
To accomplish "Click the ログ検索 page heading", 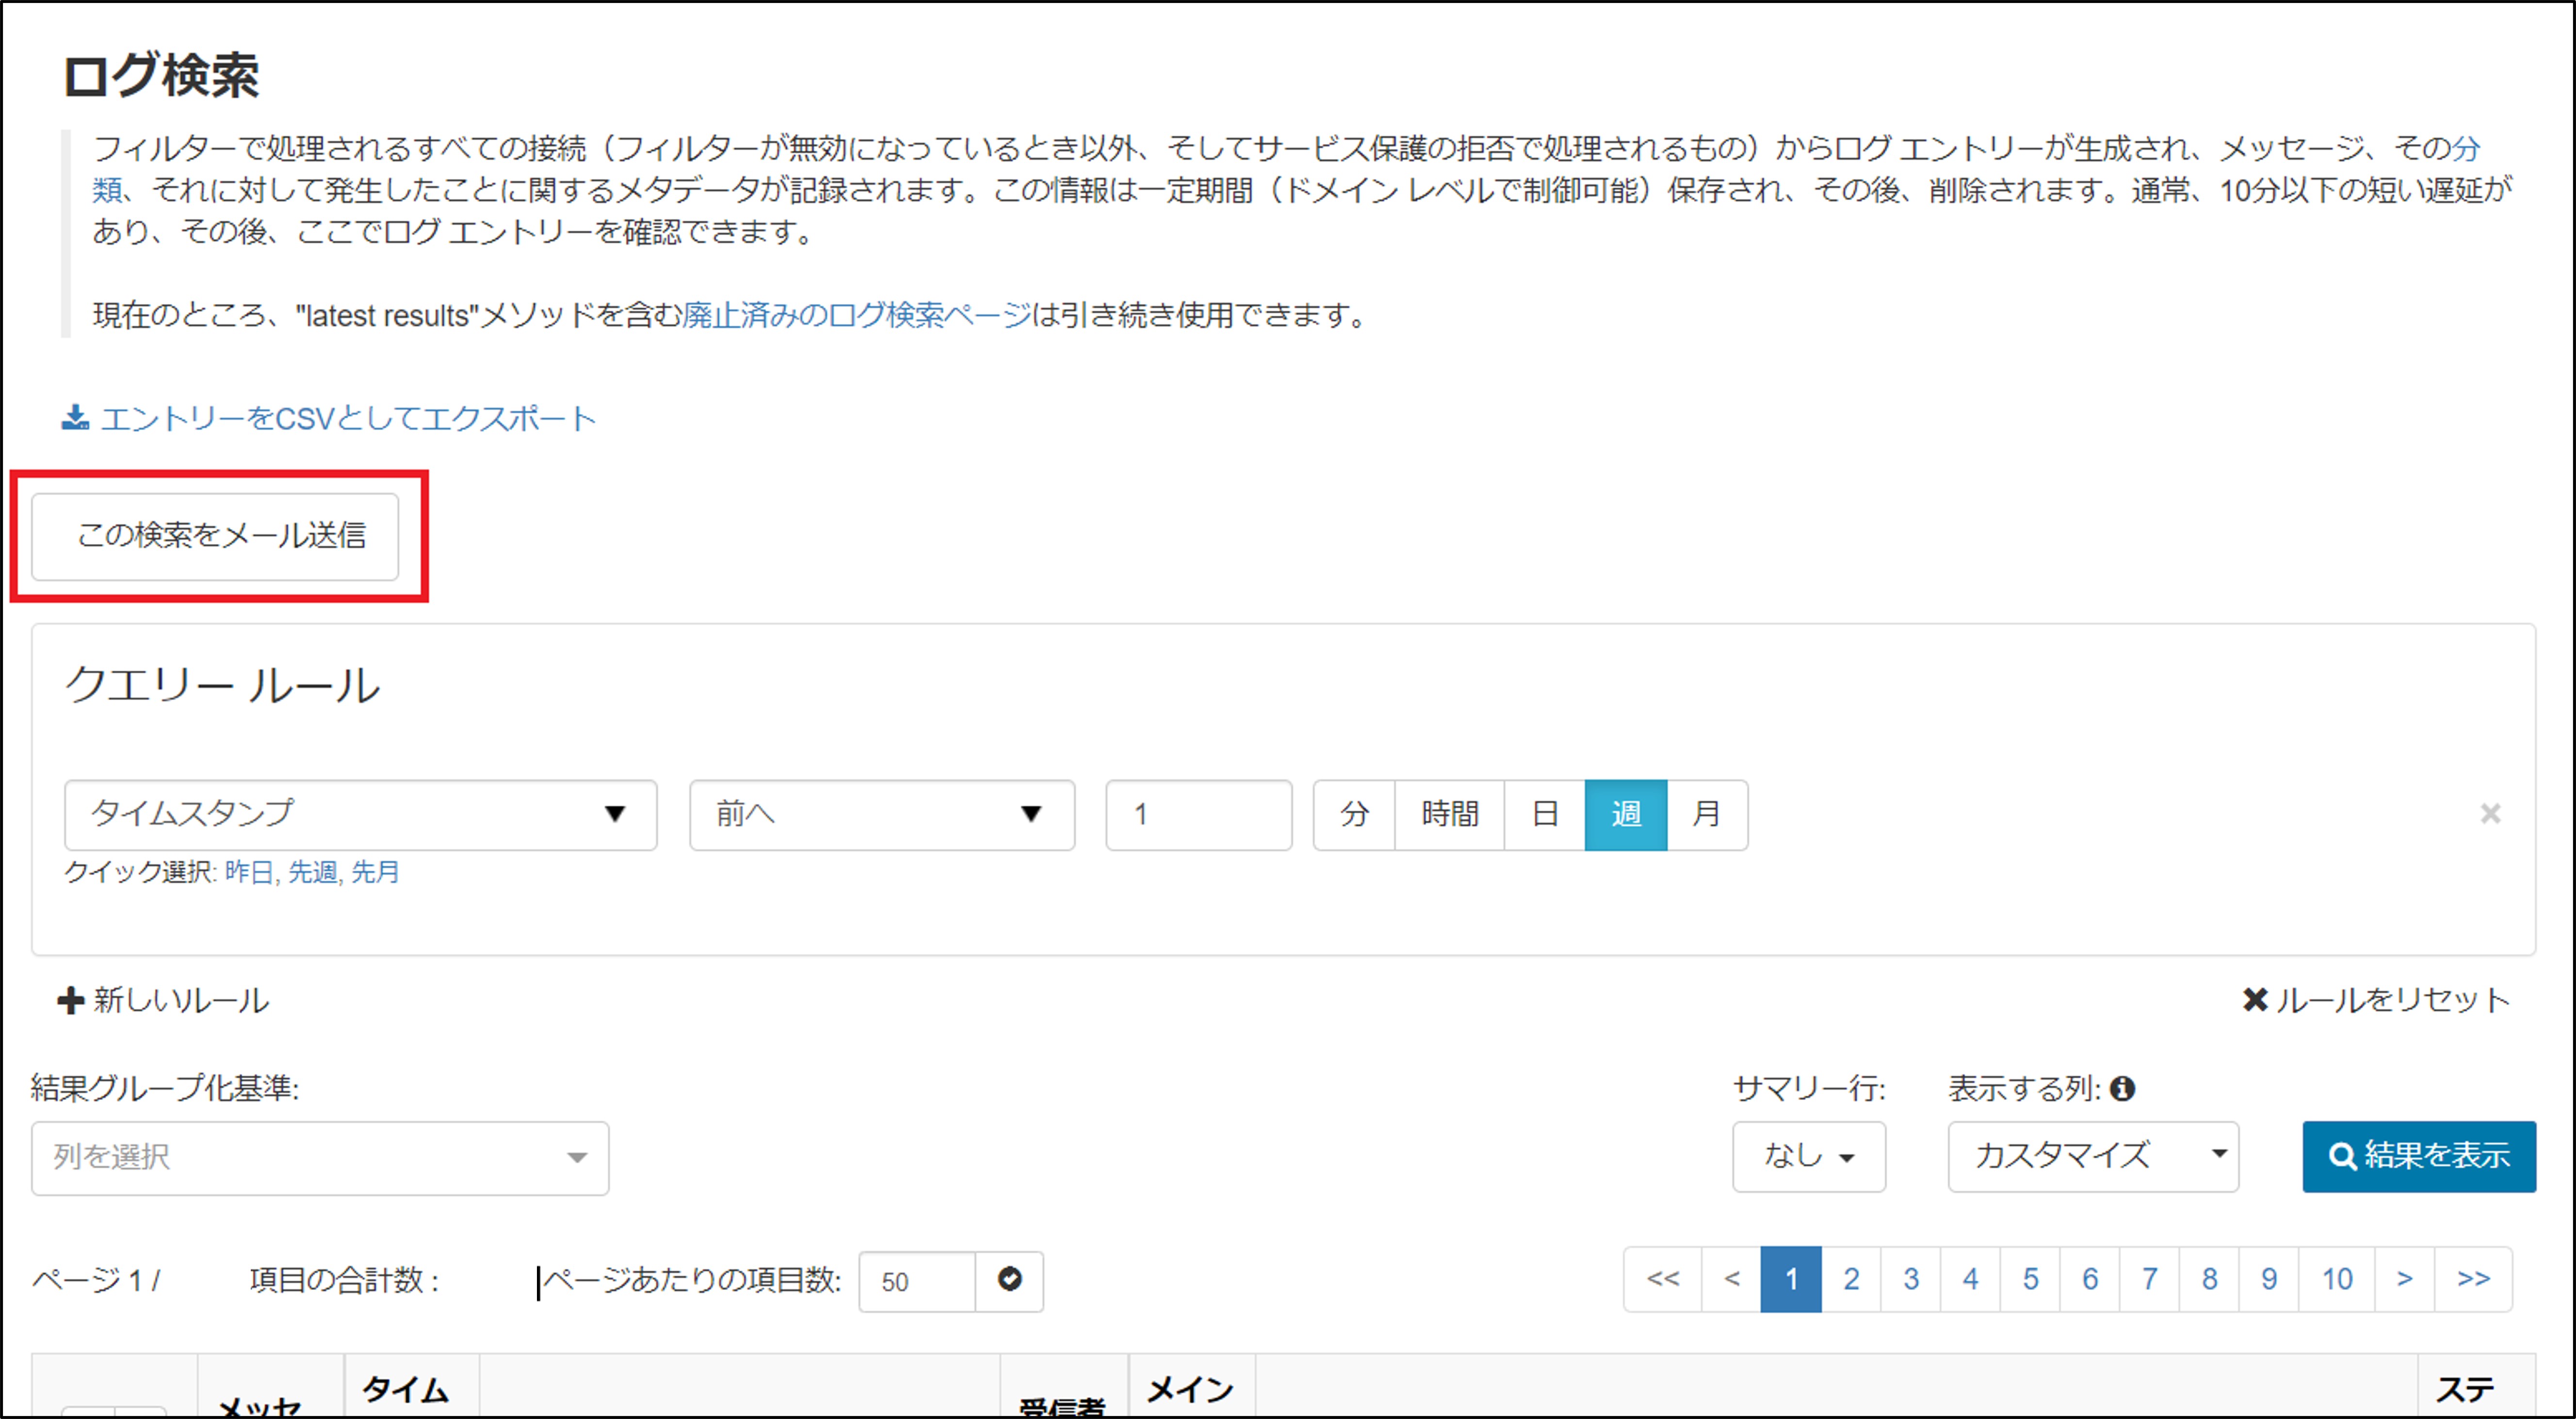I will click(161, 75).
